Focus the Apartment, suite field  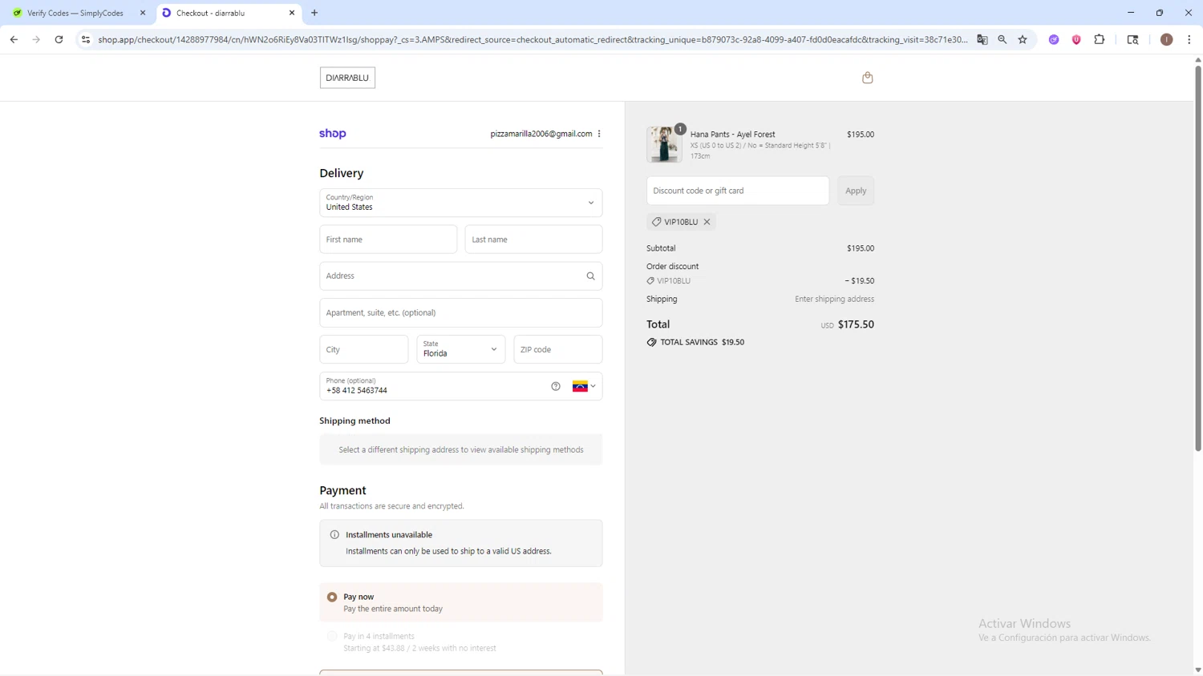coord(461,313)
